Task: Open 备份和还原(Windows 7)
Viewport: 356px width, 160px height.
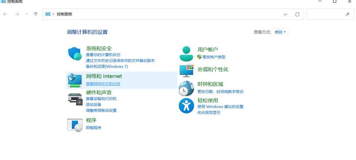Action: pos(107,67)
